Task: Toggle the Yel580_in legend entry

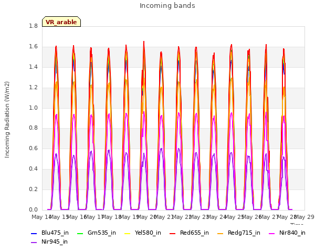Action: coord(142,233)
